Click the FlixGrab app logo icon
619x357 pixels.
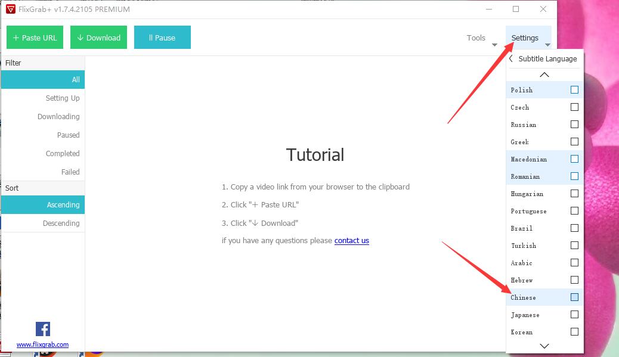(x=11, y=9)
